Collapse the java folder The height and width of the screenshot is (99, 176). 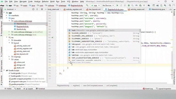point(7,18)
